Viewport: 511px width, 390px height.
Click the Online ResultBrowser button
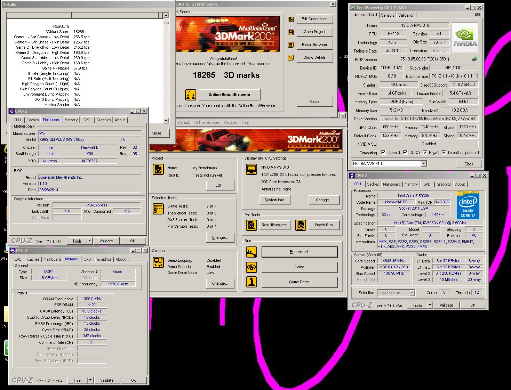230,95
